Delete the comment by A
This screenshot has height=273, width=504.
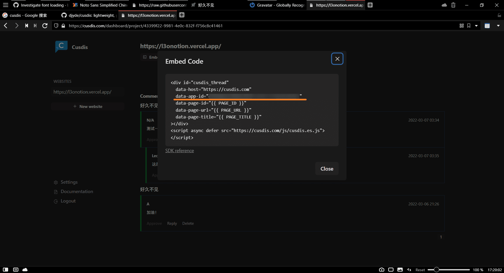click(x=188, y=223)
